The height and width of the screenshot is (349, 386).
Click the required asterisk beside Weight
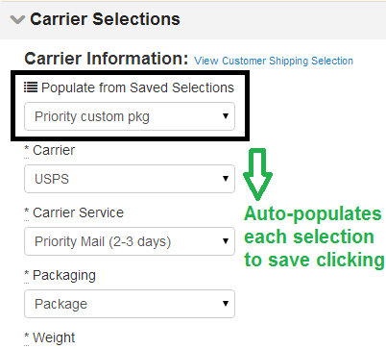point(27,337)
